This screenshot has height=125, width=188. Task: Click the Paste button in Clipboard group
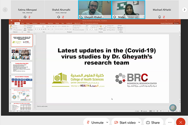(x=12, y=27)
